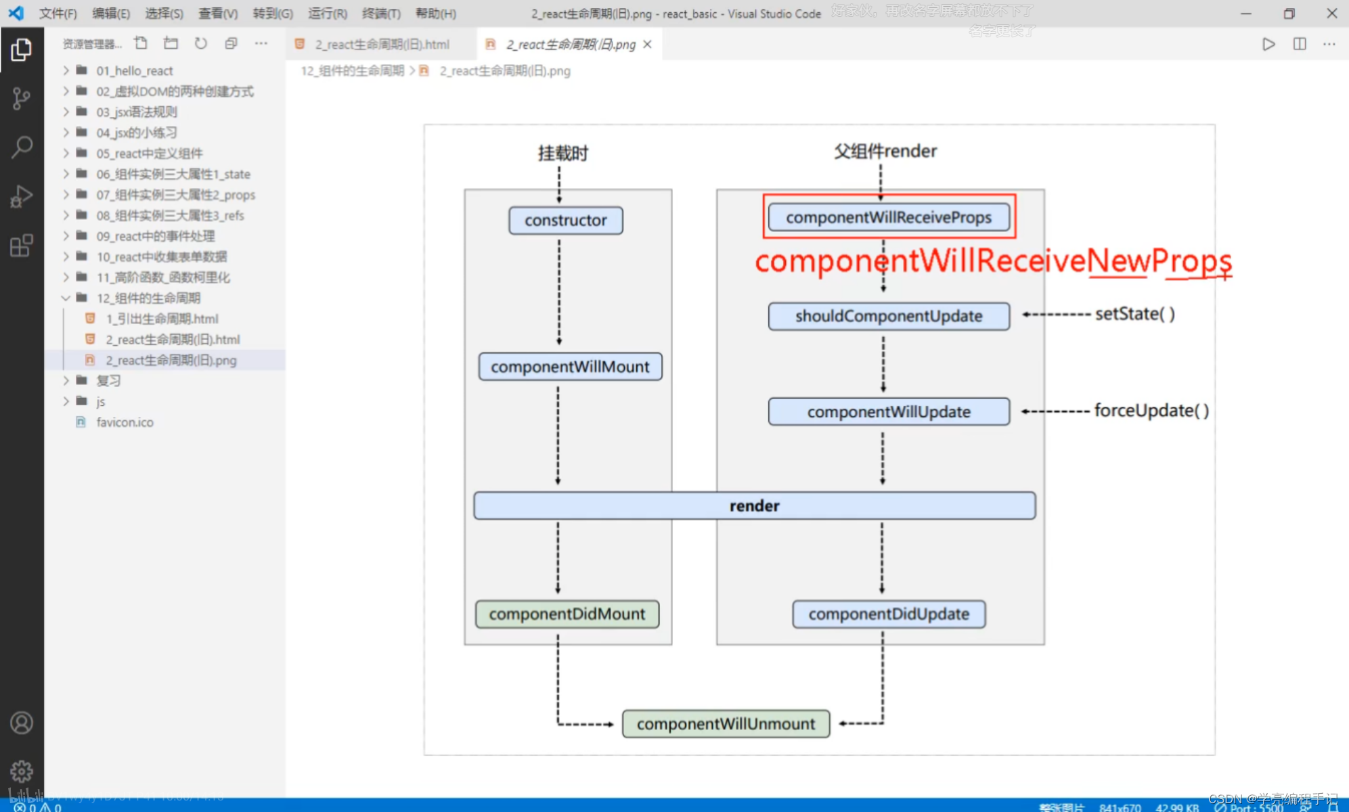Image resolution: width=1349 pixels, height=812 pixels.
Task: Open the 终端(T) menu
Action: click(381, 13)
